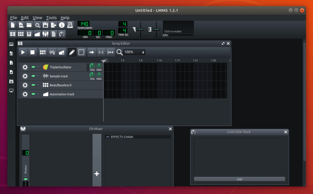The width and height of the screenshot is (313, 194).
Task: Show the controller rack from main toolbar
Action: pos(62,34)
